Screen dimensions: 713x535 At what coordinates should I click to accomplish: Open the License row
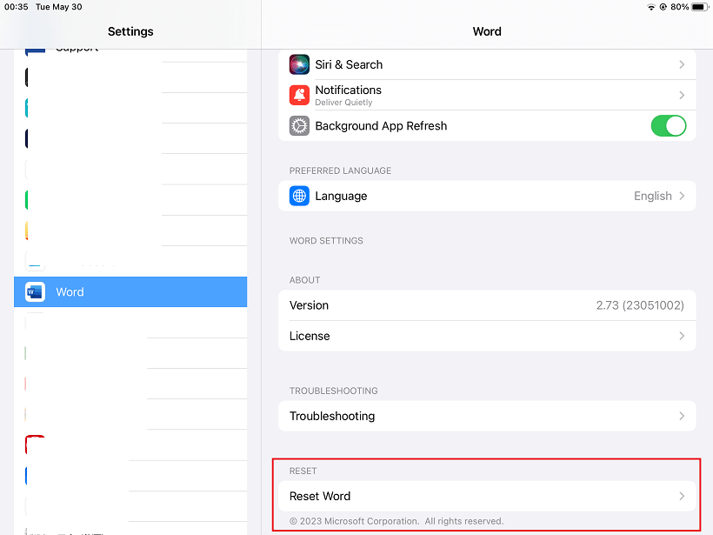(487, 336)
